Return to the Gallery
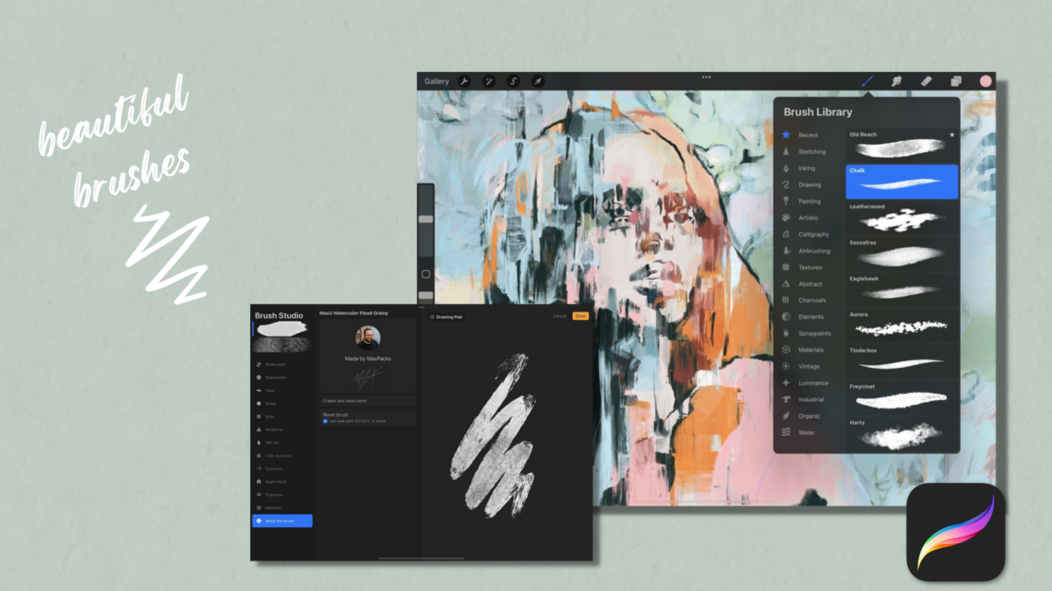This screenshot has height=591, width=1052. pyautogui.click(x=436, y=80)
